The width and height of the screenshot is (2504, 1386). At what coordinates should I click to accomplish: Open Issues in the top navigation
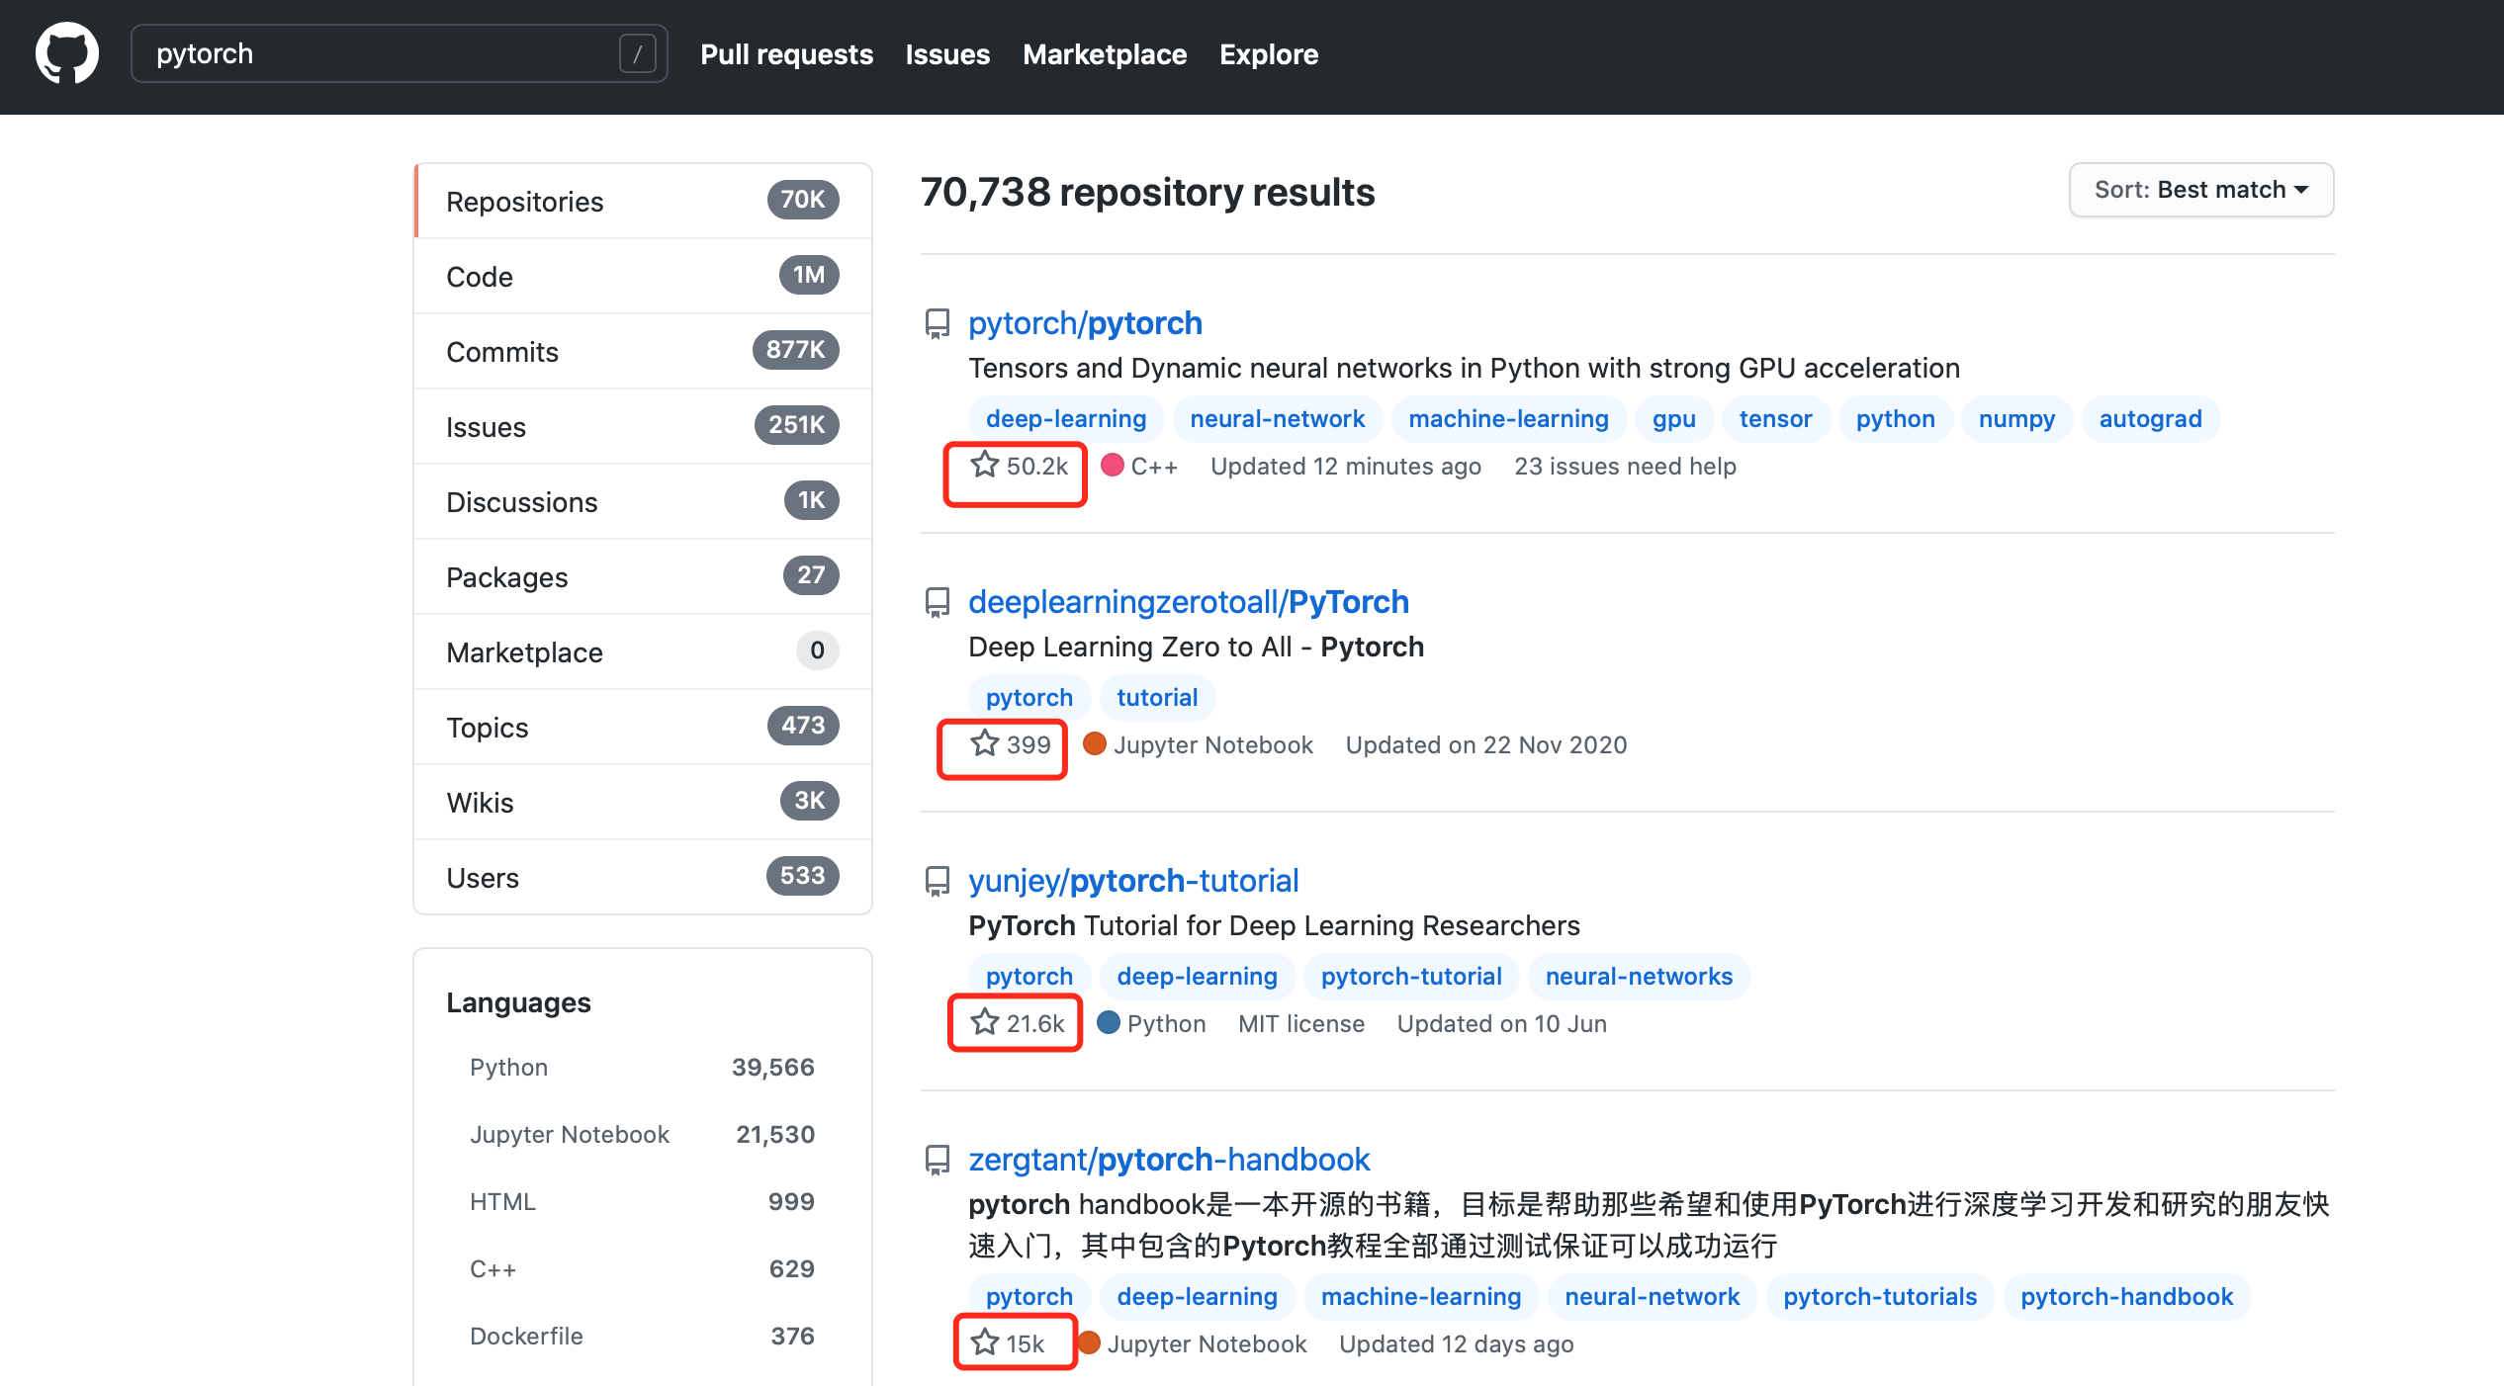pyautogui.click(x=947, y=54)
